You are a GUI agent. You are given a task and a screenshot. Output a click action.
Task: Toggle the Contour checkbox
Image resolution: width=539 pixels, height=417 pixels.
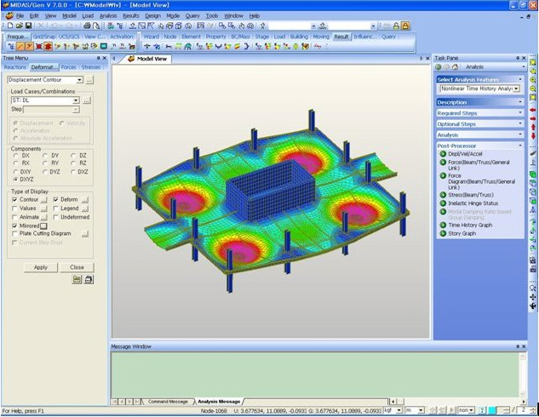pyautogui.click(x=14, y=200)
